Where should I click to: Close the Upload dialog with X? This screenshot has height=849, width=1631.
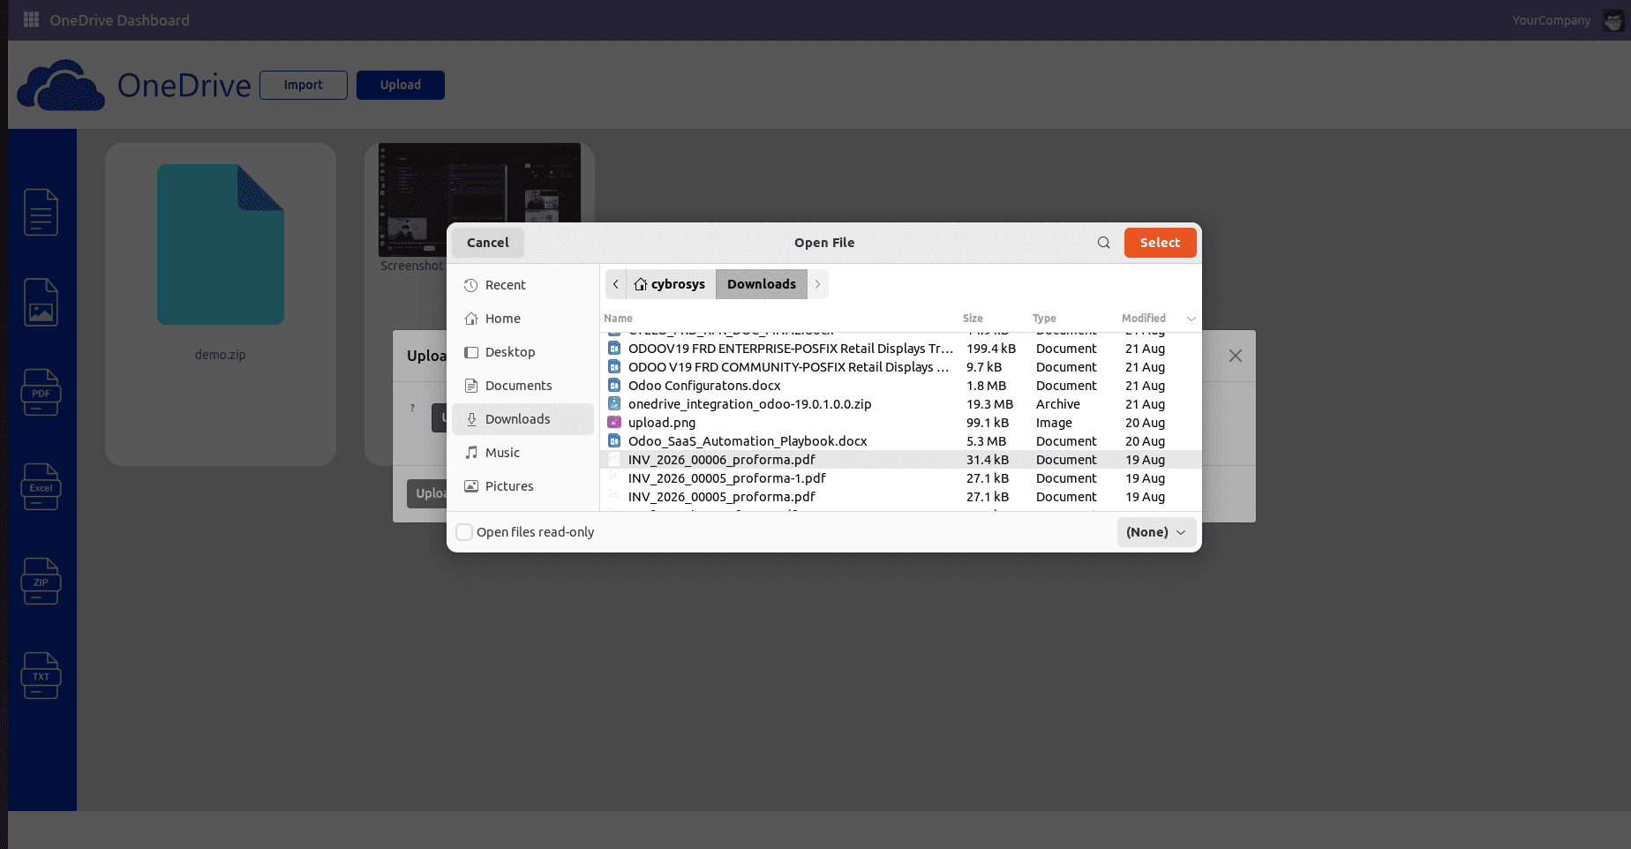pos(1236,356)
